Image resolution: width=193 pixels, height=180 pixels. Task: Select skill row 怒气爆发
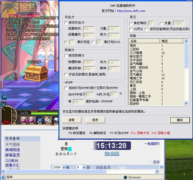pyautogui.click(x=156, y=75)
